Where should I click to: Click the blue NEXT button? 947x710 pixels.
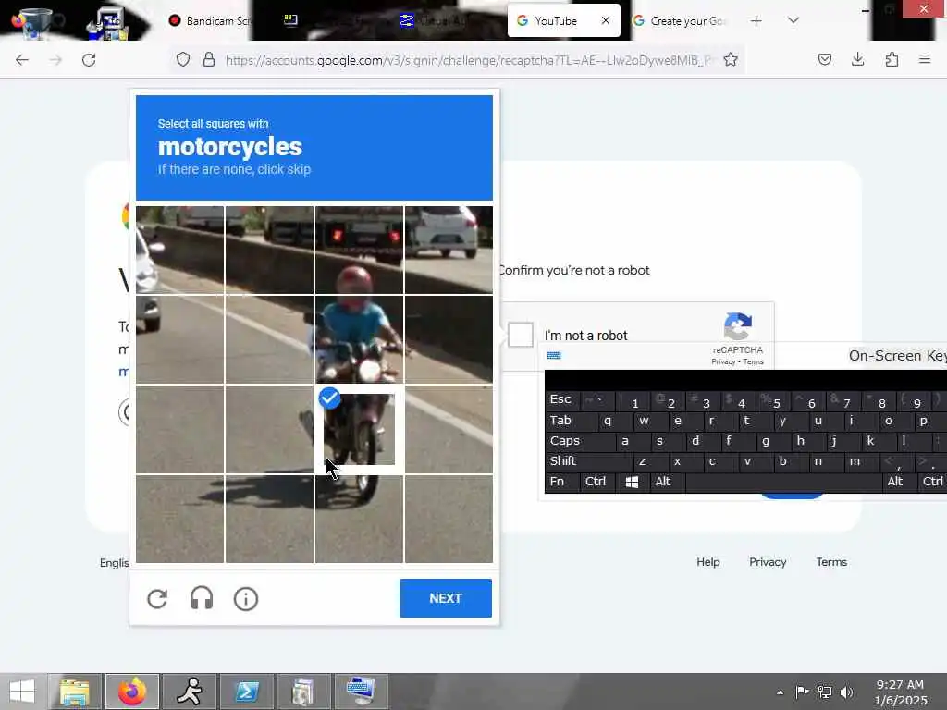pyautogui.click(x=446, y=598)
